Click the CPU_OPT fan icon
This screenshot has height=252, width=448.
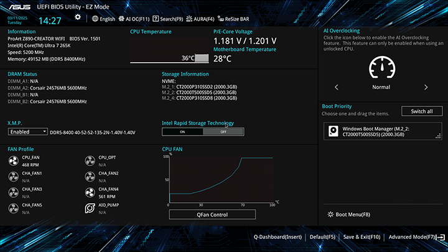click(90, 161)
